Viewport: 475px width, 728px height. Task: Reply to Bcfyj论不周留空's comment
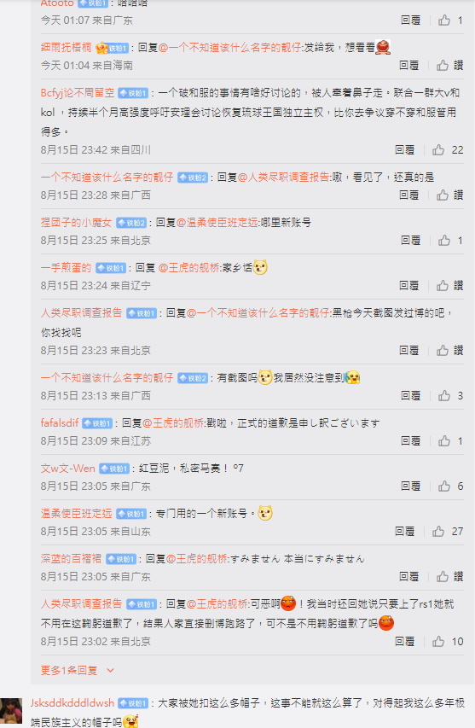point(404,150)
